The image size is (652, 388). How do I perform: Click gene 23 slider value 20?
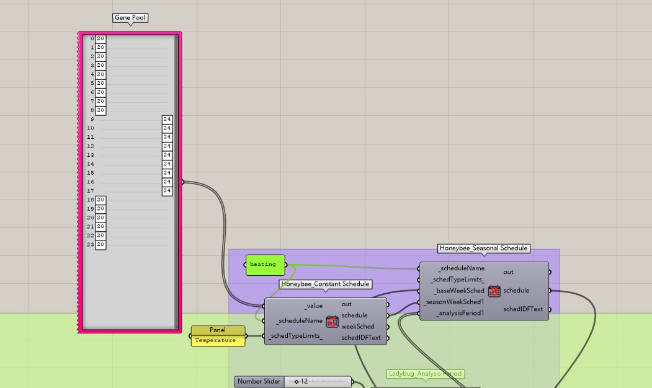[100, 245]
